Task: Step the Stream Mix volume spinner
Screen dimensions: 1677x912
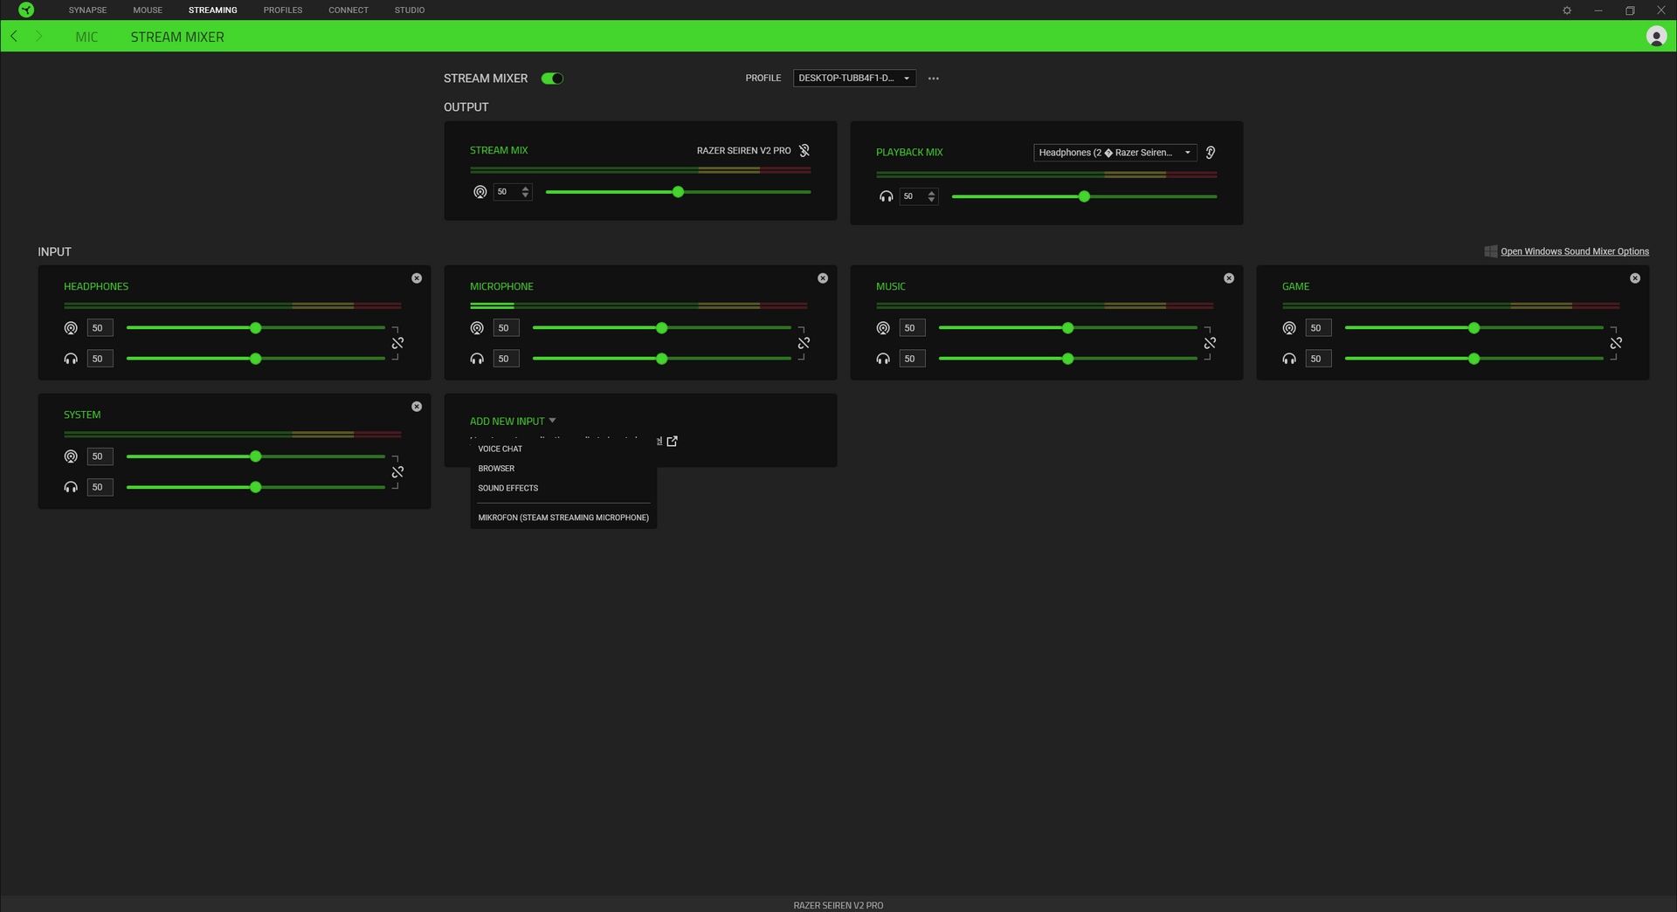Action: pyautogui.click(x=525, y=192)
